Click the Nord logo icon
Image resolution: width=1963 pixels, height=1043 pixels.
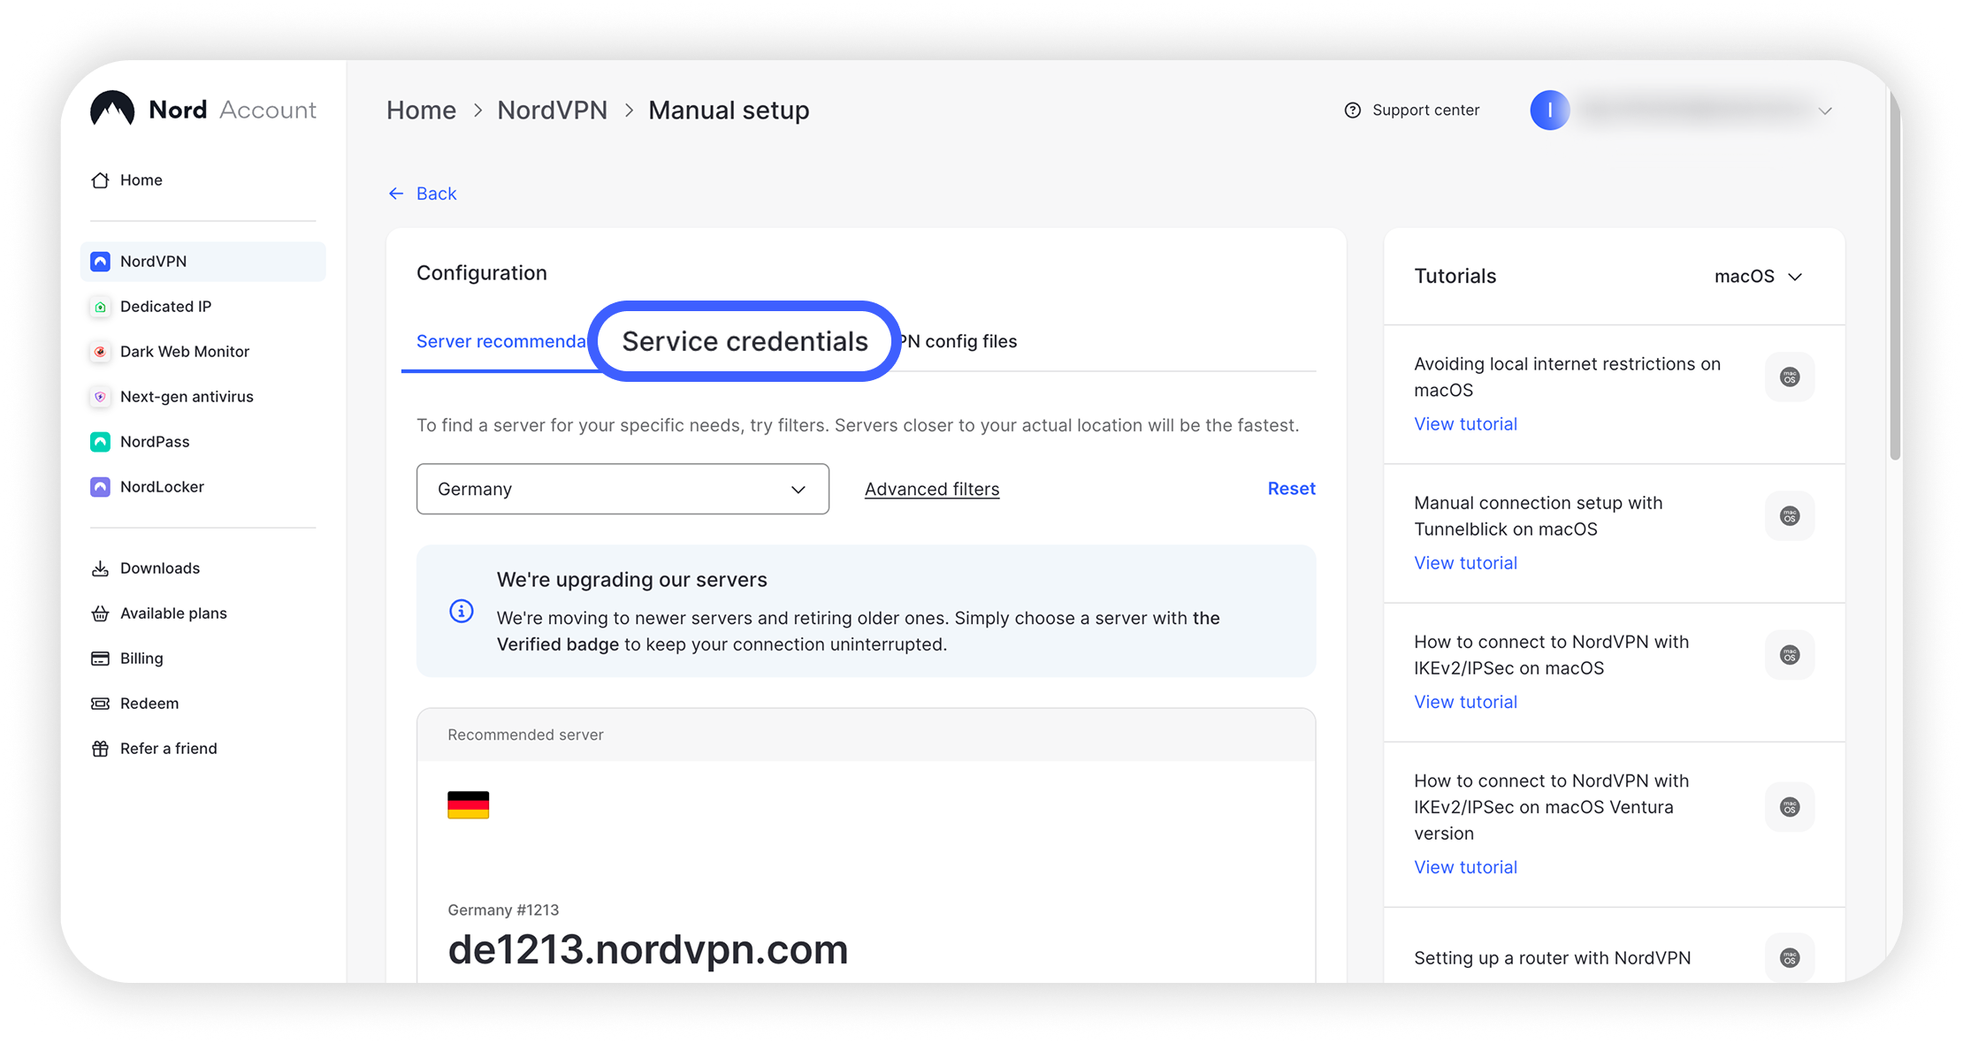pyautogui.click(x=112, y=110)
